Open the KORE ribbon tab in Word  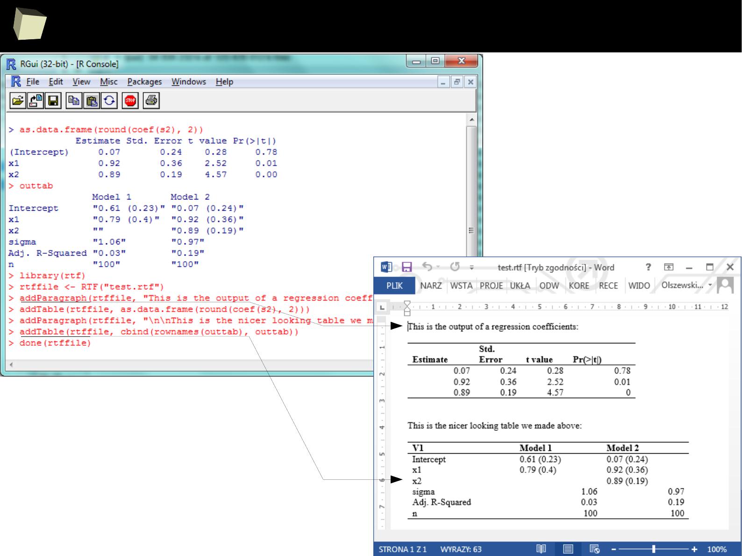click(x=579, y=285)
